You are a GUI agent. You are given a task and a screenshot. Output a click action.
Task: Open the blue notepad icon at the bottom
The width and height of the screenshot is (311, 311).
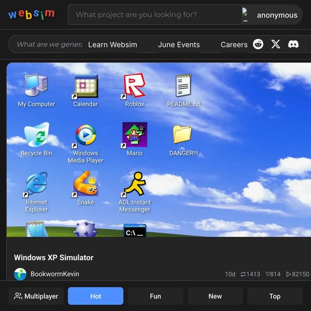(x=36, y=229)
